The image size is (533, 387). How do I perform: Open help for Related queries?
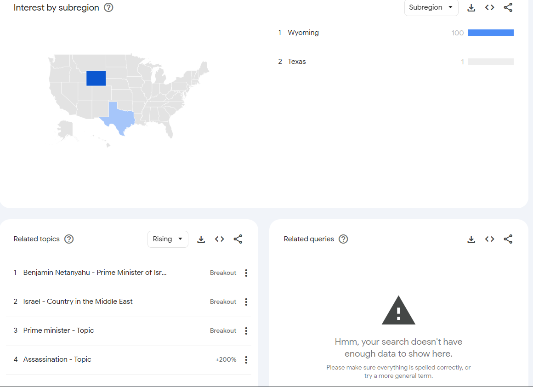pyautogui.click(x=343, y=239)
